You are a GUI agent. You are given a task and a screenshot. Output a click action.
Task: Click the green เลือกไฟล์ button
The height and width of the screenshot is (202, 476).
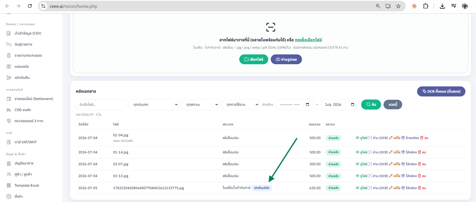[x=254, y=59]
